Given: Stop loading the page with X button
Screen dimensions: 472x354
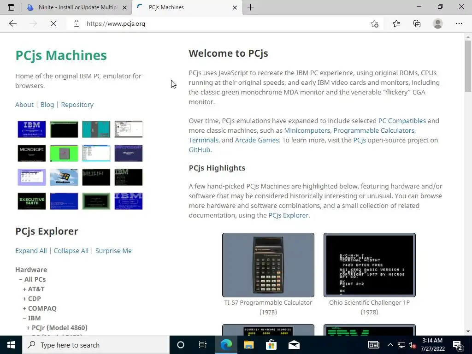Looking at the screenshot, I should click(x=53, y=24).
